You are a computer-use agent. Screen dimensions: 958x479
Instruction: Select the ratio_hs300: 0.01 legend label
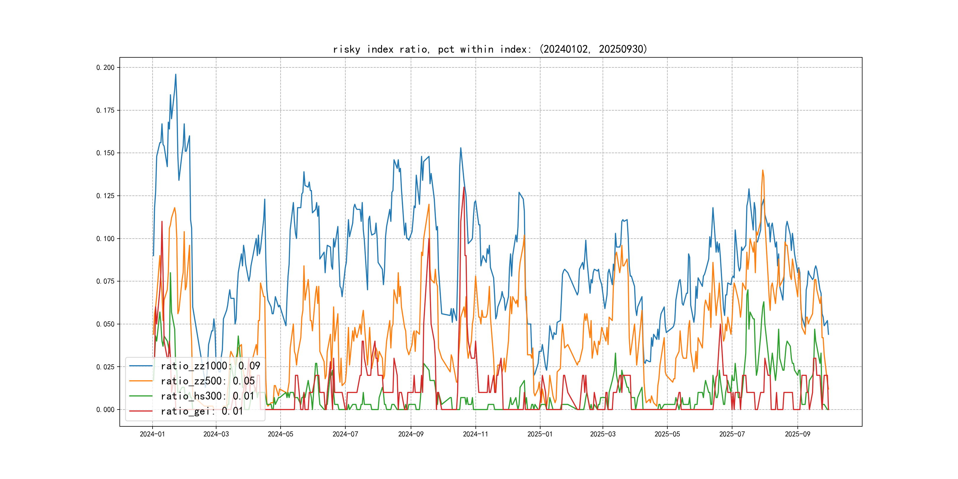pos(207,396)
